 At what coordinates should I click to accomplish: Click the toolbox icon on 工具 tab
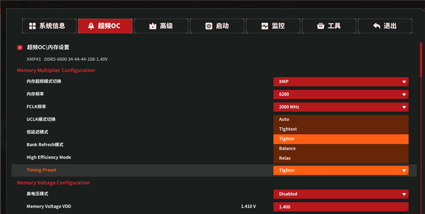pos(321,26)
